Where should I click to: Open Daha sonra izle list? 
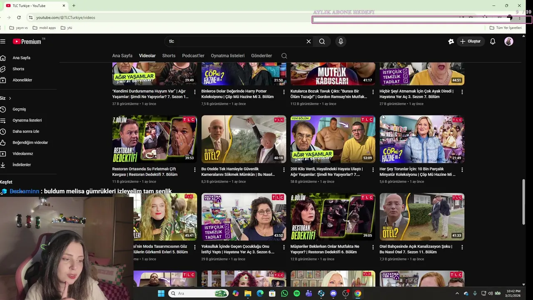25,131
